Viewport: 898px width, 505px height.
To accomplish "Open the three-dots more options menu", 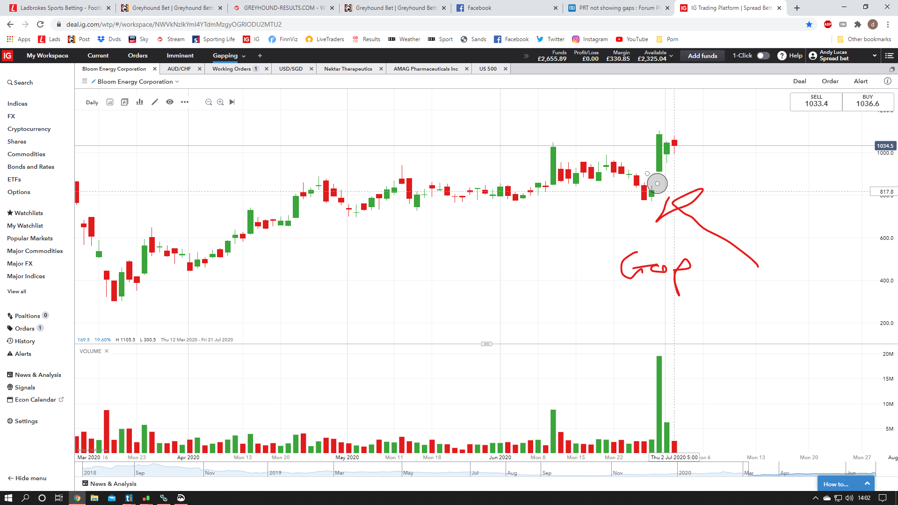I will tap(185, 102).
